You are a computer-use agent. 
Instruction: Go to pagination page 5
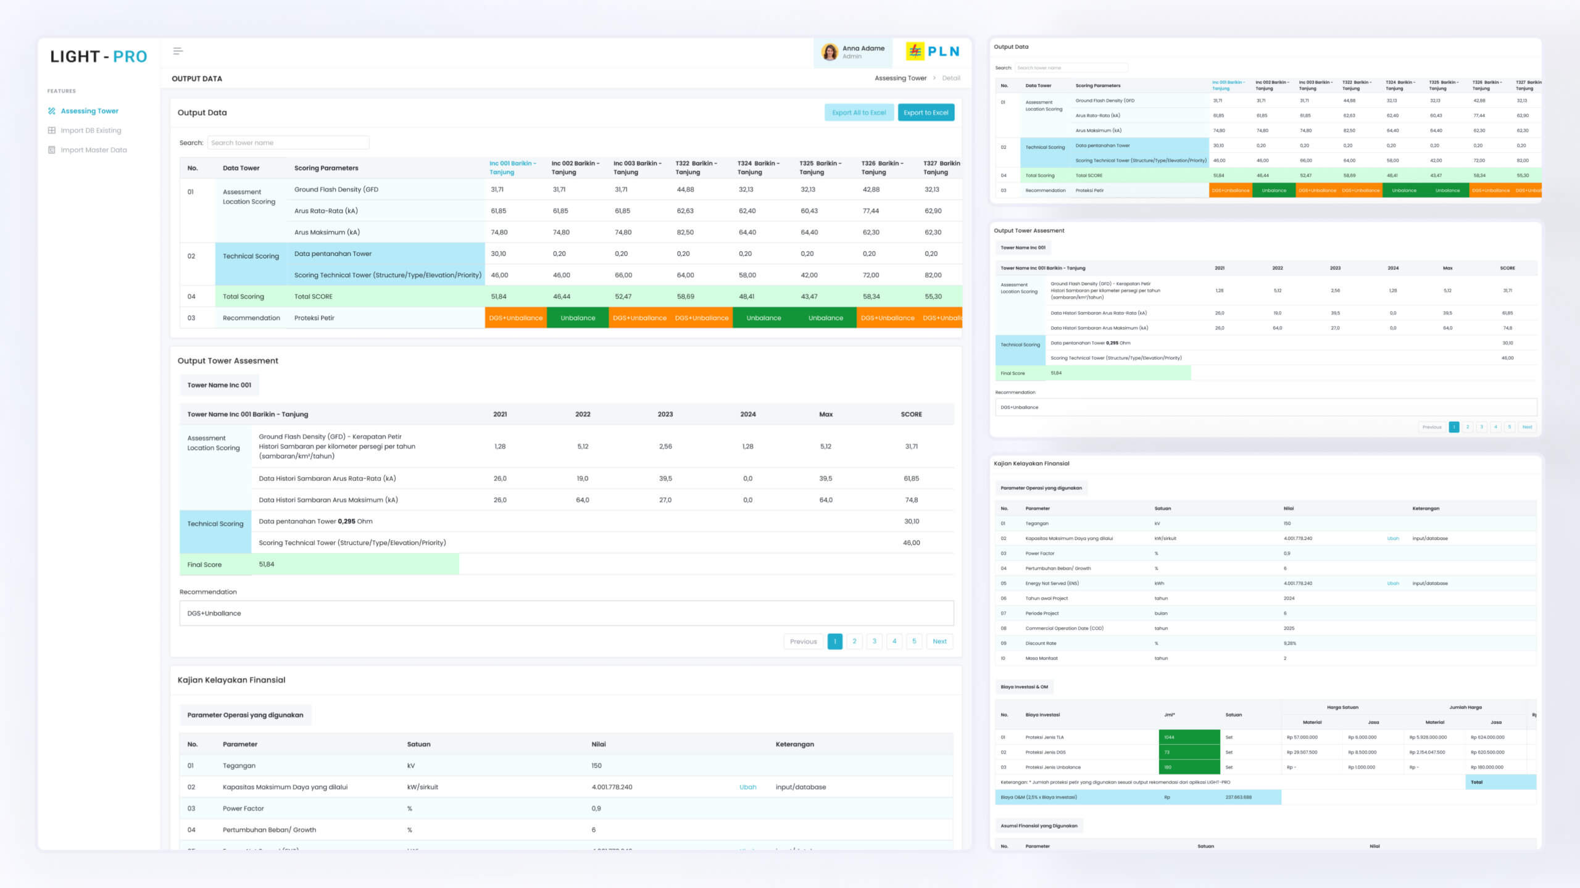[914, 641]
